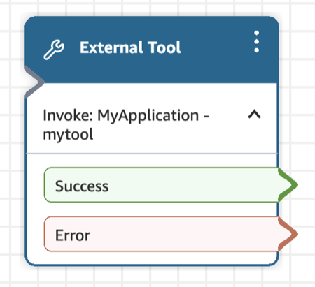
Task: Click empty grid canvas outside the block
Action: [x=299, y=93]
